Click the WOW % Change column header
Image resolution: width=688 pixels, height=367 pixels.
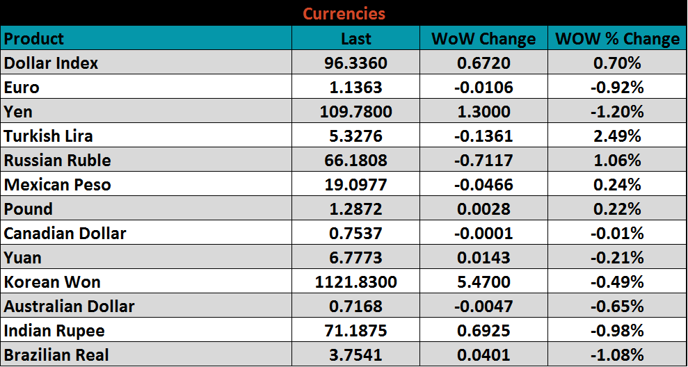pos(617,39)
